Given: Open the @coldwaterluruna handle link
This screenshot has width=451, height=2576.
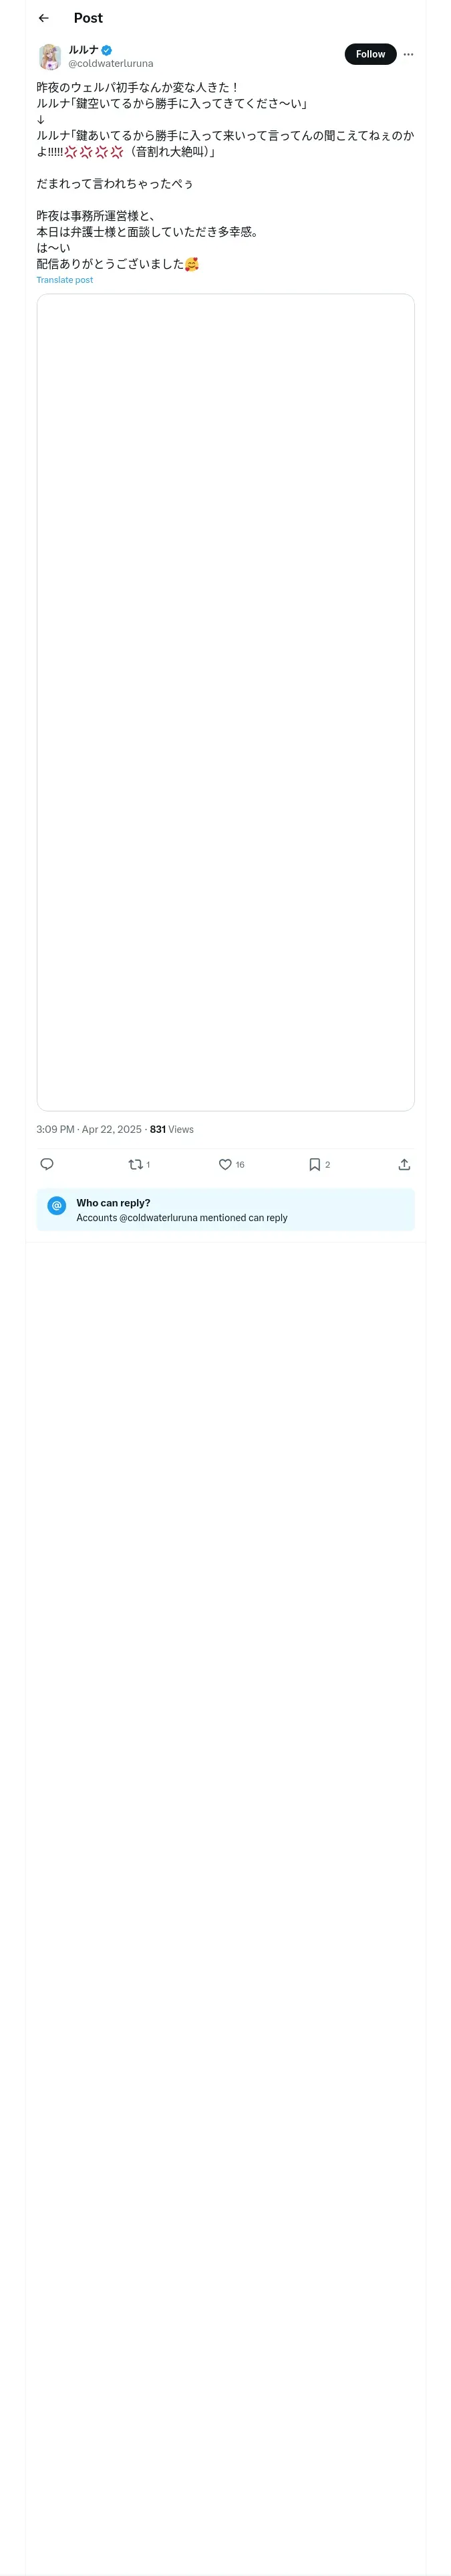Looking at the screenshot, I should (x=110, y=64).
